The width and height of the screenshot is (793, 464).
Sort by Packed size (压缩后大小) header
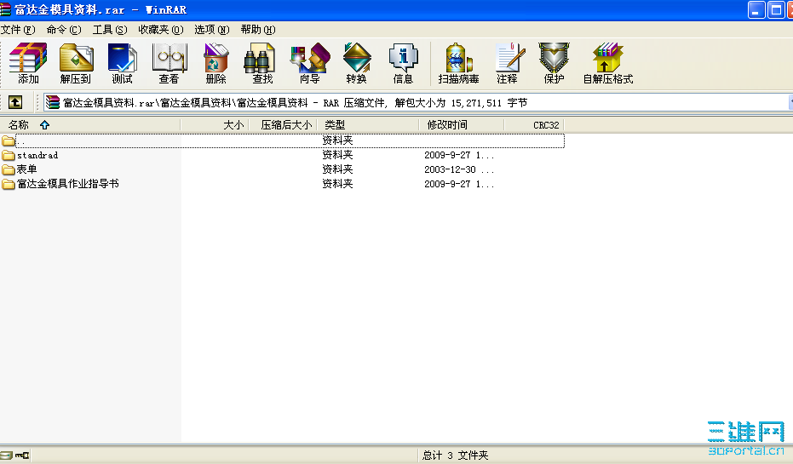click(x=283, y=125)
